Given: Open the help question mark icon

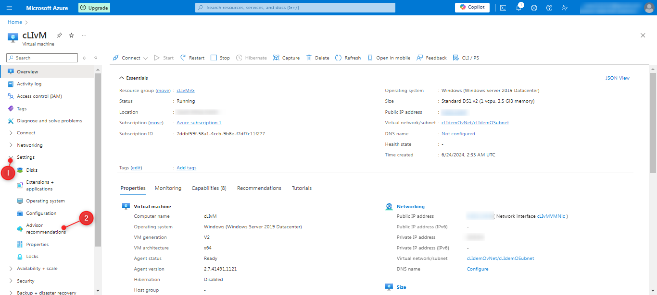Looking at the screenshot, I should pyautogui.click(x=549, y=8).
